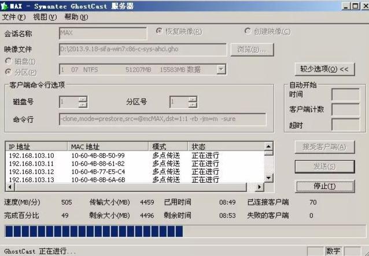Open the 文件(F) menu
369x256 pixels.
[x=14, y=17]
